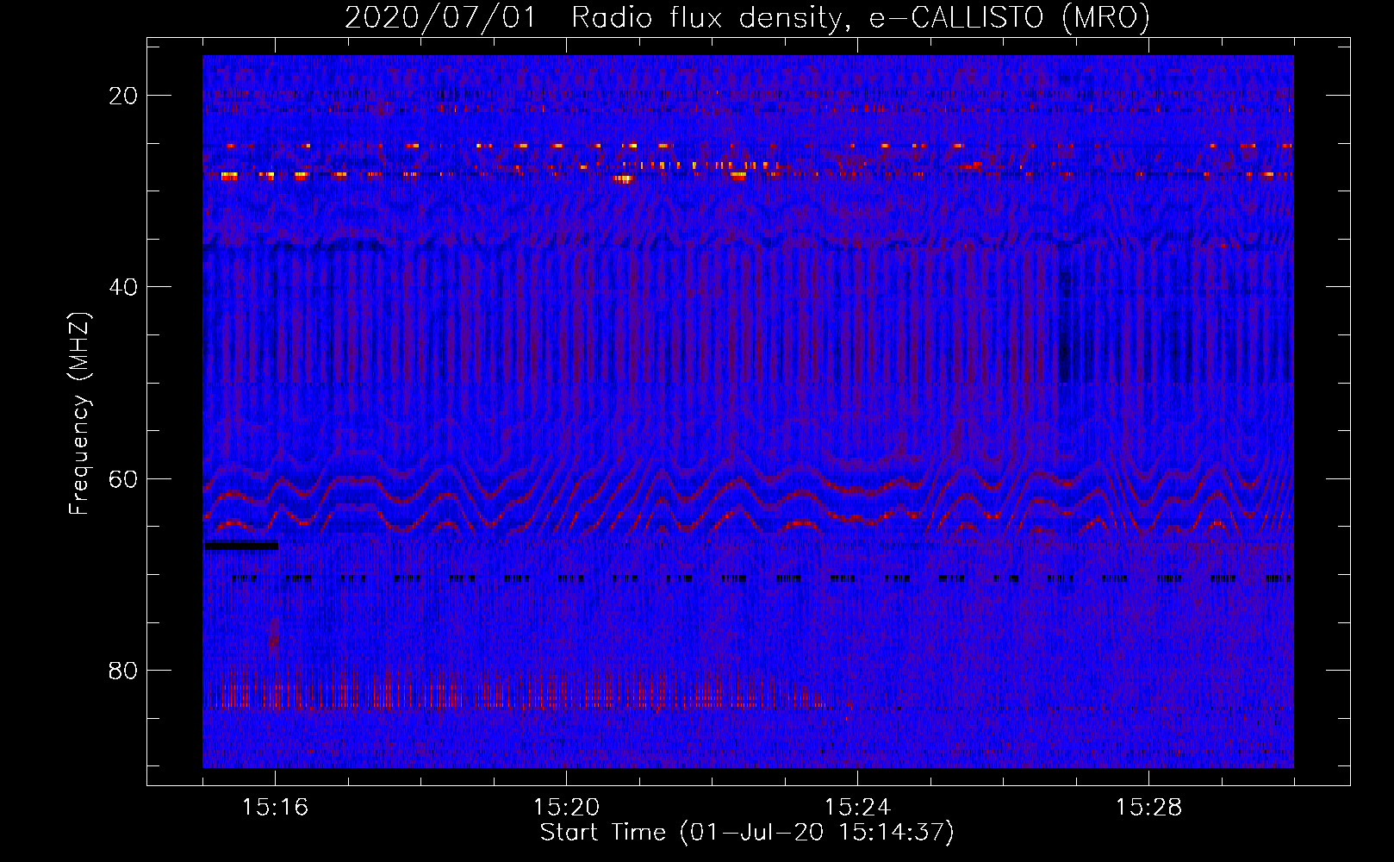Click the '15:28' time tick label
Image resolution: width=1394 pixels, height=862 pixels.
pos(1148,807)
